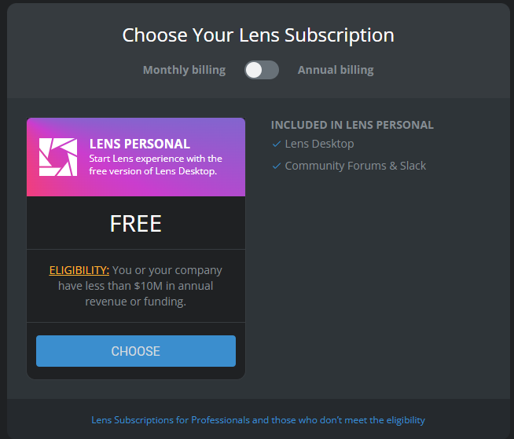Click the $10M annual revenue eligibility text
The image size is (514, 439).
tap(136, 286)
